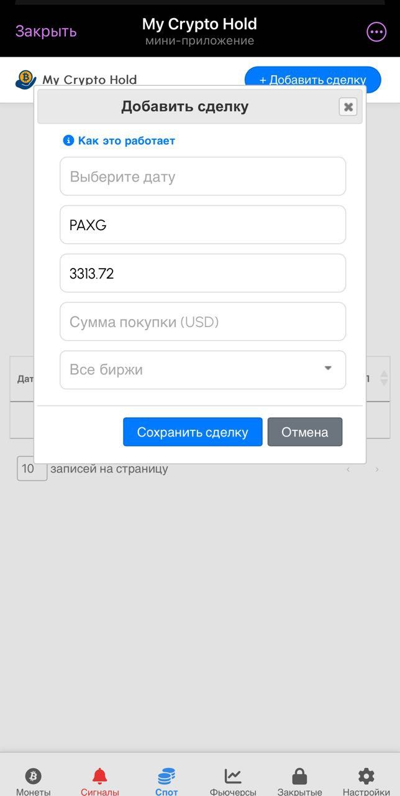Open Монеты via the Bitcoin coin icon
The image size is (400, 796).
click(x=34, y=776)
